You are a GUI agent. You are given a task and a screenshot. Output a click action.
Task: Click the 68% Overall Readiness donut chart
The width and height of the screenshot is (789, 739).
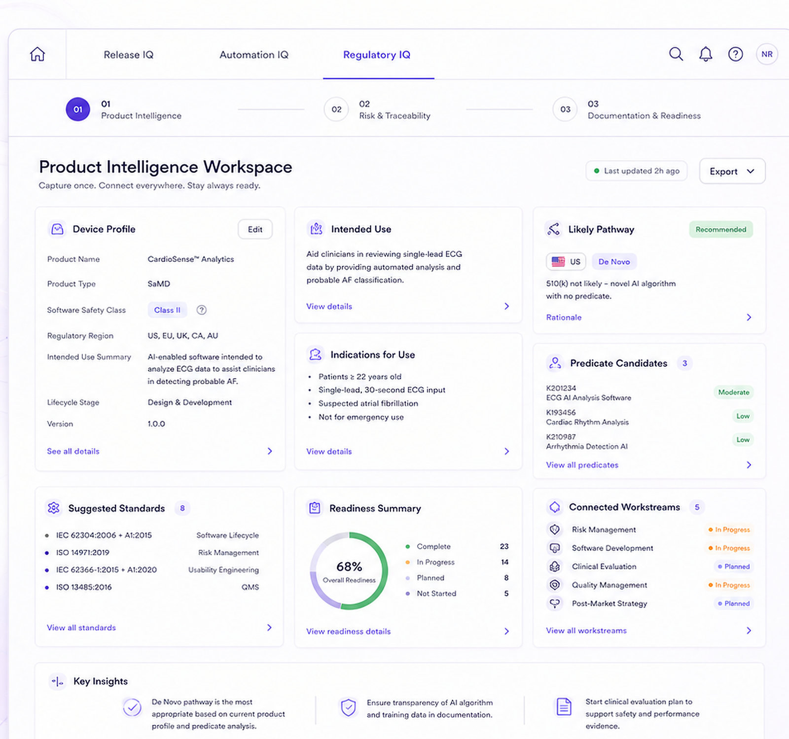349,571
